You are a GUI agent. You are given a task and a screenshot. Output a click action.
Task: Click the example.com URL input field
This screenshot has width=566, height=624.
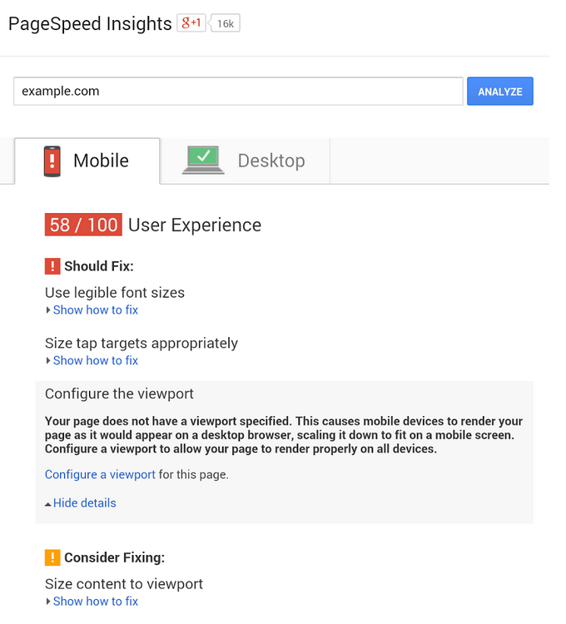[x=237, y=92]
